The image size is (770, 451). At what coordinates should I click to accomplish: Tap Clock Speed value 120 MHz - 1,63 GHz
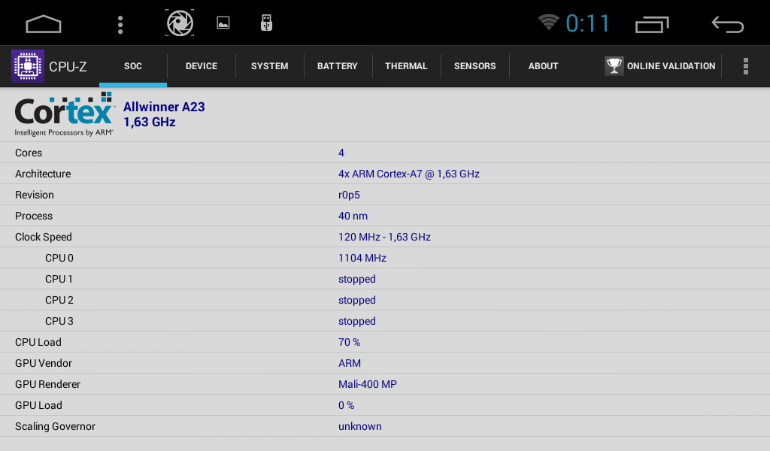coord(384,237)
